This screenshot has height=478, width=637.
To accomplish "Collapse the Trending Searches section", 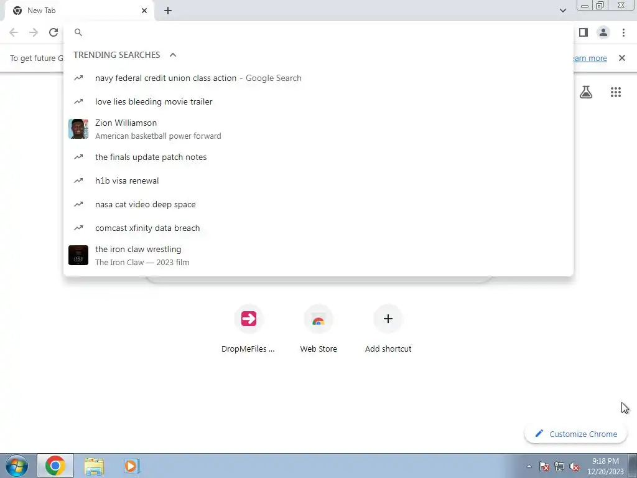I will click(x=173, y=55).
